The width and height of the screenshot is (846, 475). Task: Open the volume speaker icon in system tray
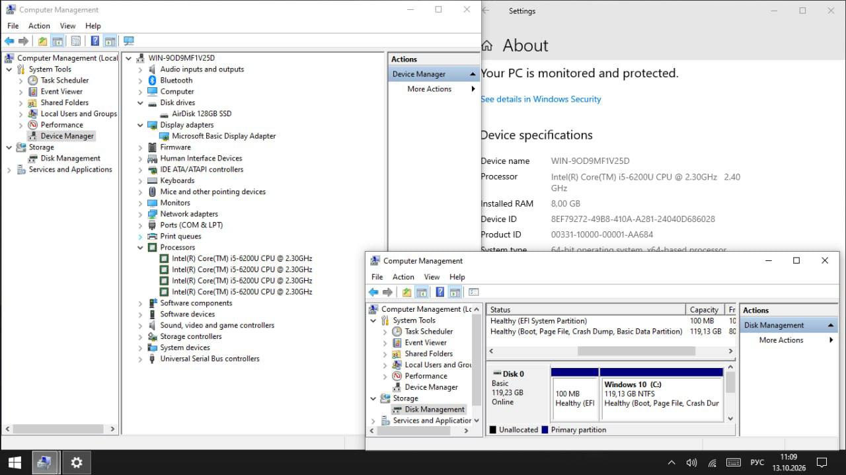[x=692, y=462]
